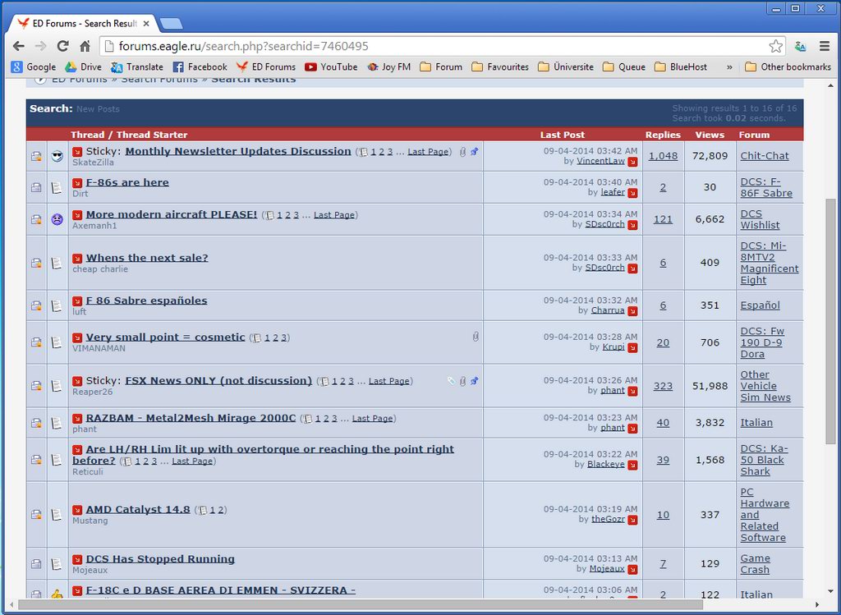Open the Chit-Chat forum link
Screen dimensions: 841x615
(x=765, y=156)
